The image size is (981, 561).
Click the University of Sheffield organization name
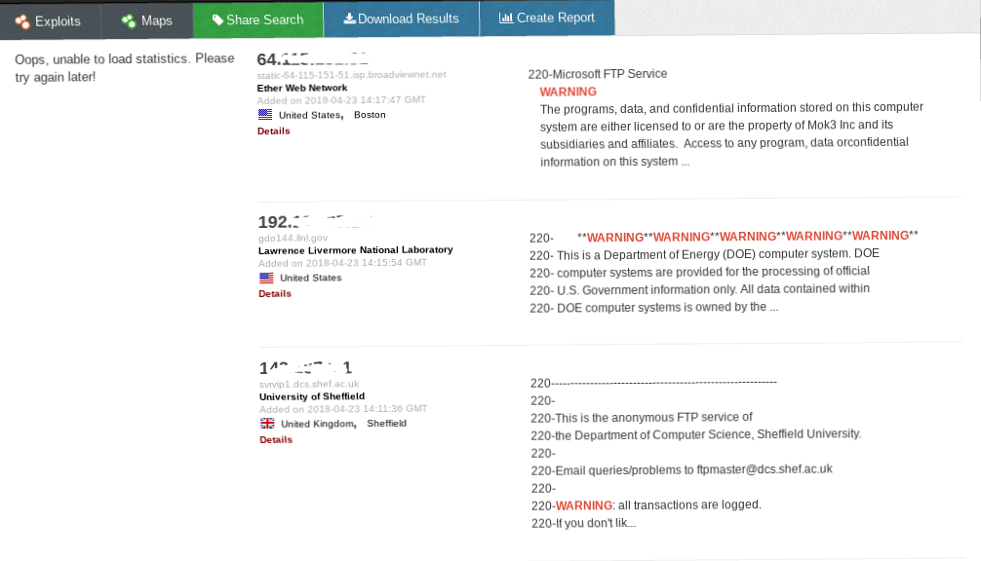tap(312, 396)
